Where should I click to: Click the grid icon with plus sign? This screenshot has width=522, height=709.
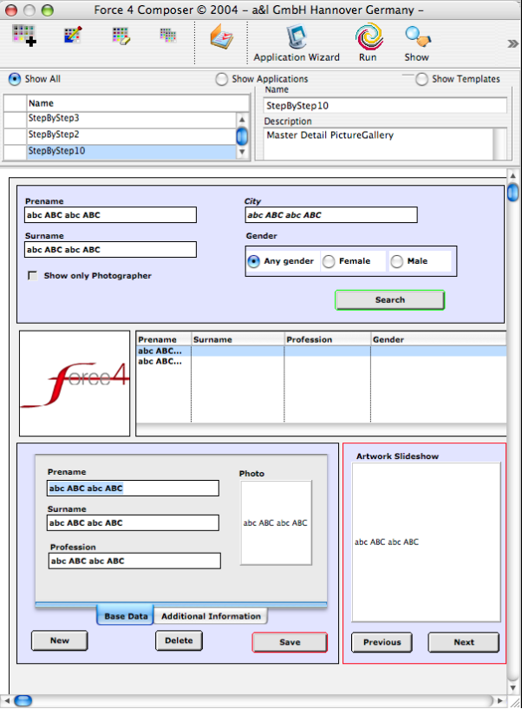coord(24,36)
